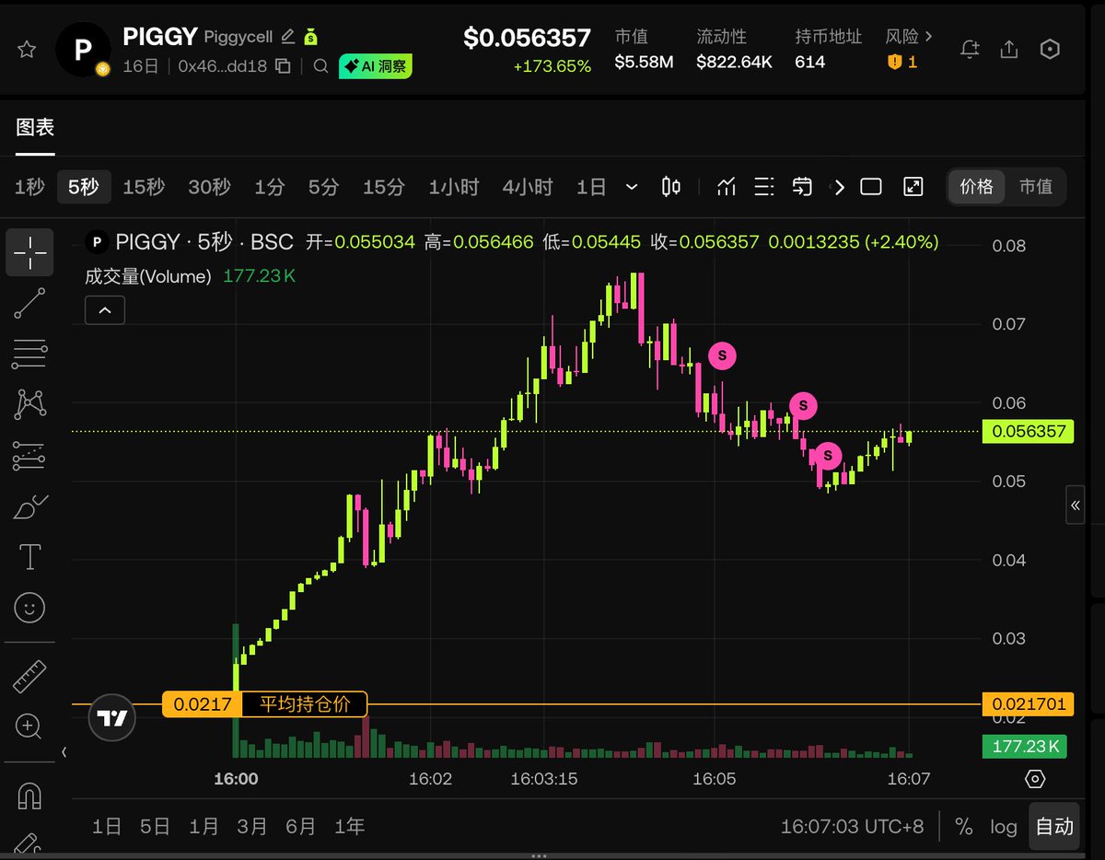Select the 1分 timeframe

270,187
